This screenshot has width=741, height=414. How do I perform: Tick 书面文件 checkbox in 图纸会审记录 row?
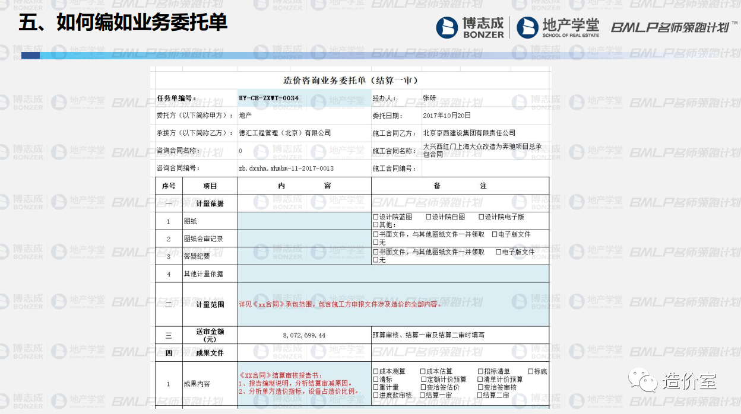[x=376, y=234]
